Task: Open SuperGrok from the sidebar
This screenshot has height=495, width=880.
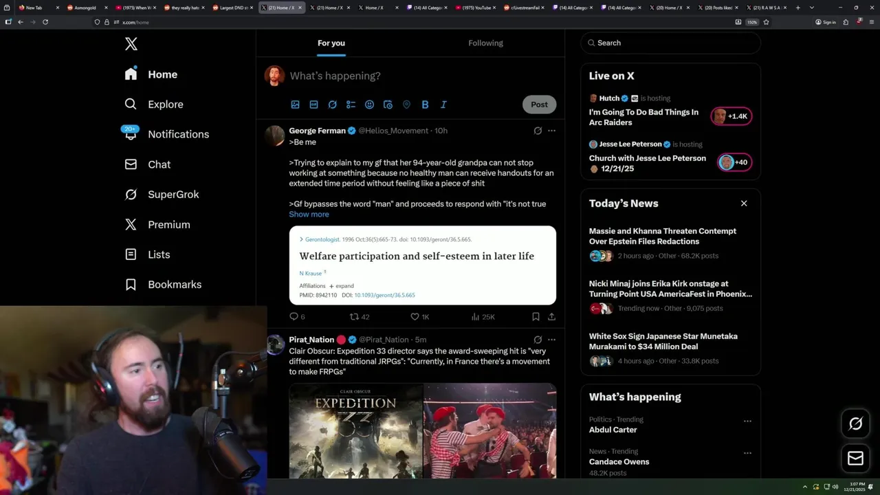Action: pos(162,195)
